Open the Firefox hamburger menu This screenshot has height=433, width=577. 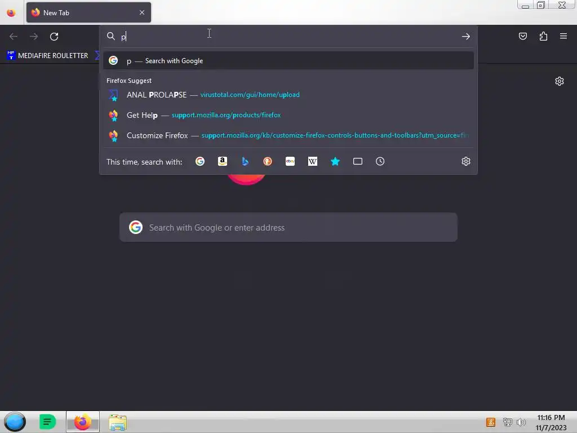tap(563, 36)
